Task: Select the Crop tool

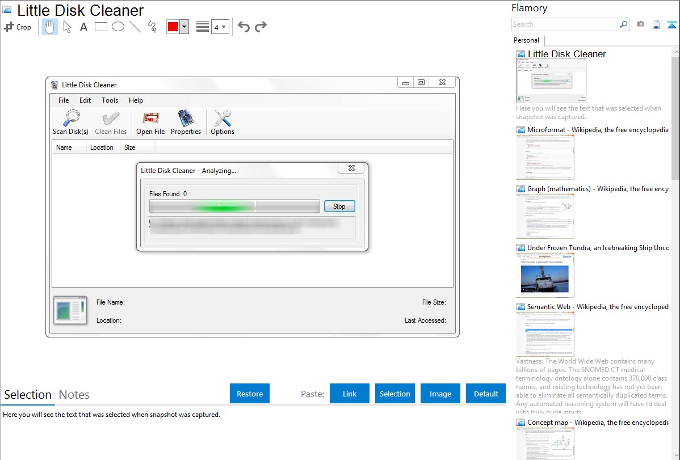Action: [18, 27]
